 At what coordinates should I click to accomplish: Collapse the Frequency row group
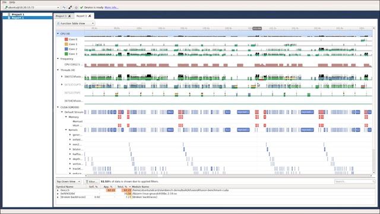pyautogui.click(x=58, y=59)
